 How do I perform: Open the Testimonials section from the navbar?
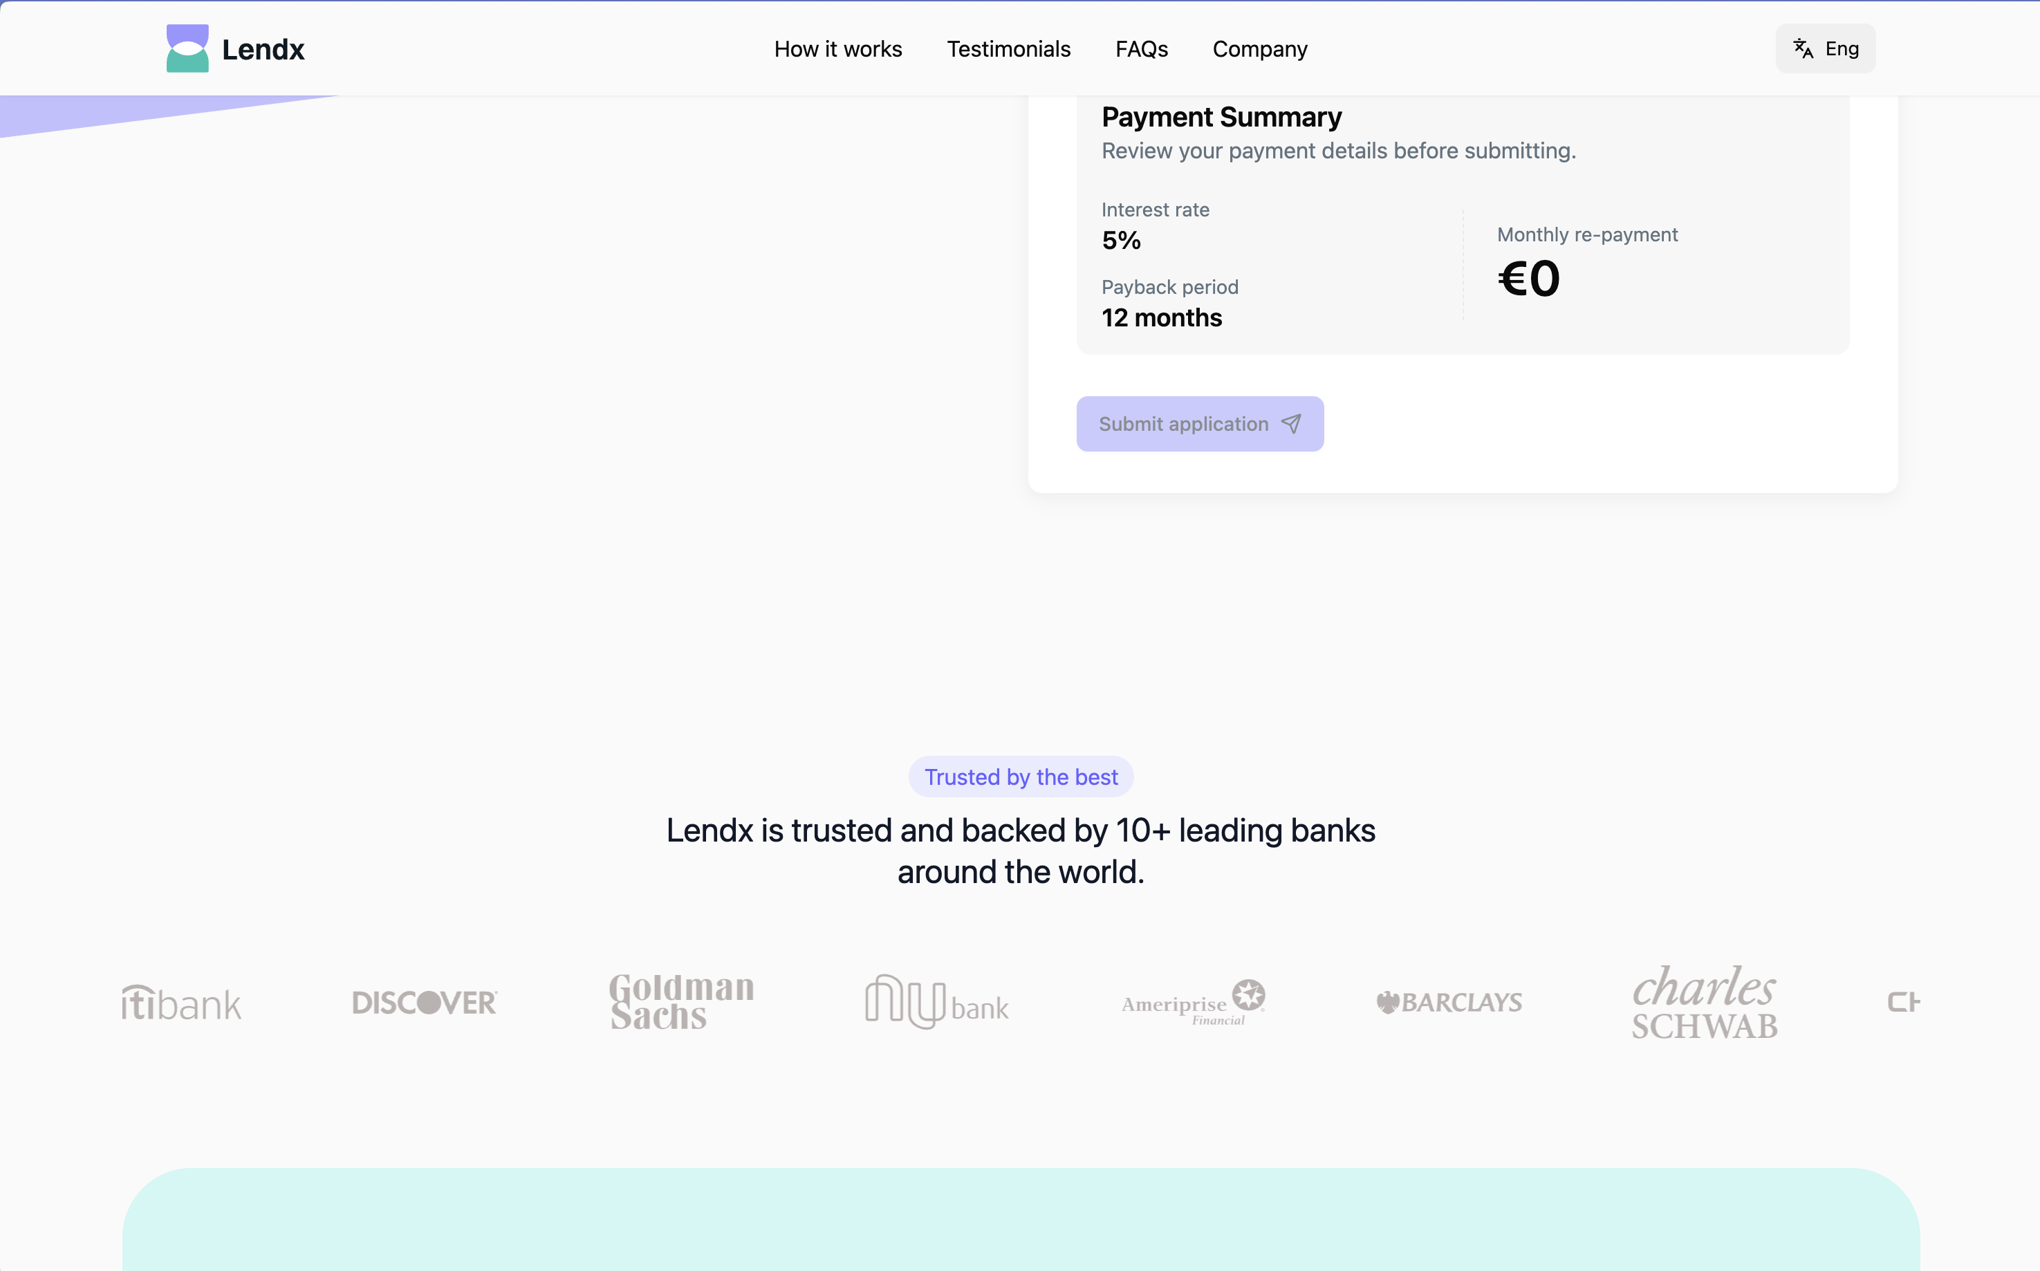pyautogui.click(x=1009, y=49)
